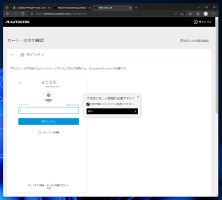Close the ご決定にもっと時間が必要ですか popup
Viewport: 222px width, 200px height.
(138, 97)
